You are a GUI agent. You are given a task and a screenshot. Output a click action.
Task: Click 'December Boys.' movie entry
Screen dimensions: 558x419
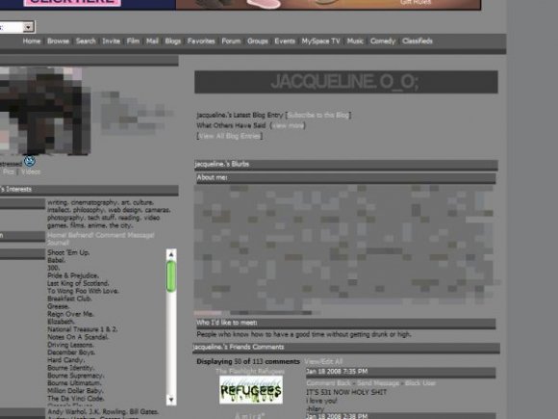[x=71, y=352]
